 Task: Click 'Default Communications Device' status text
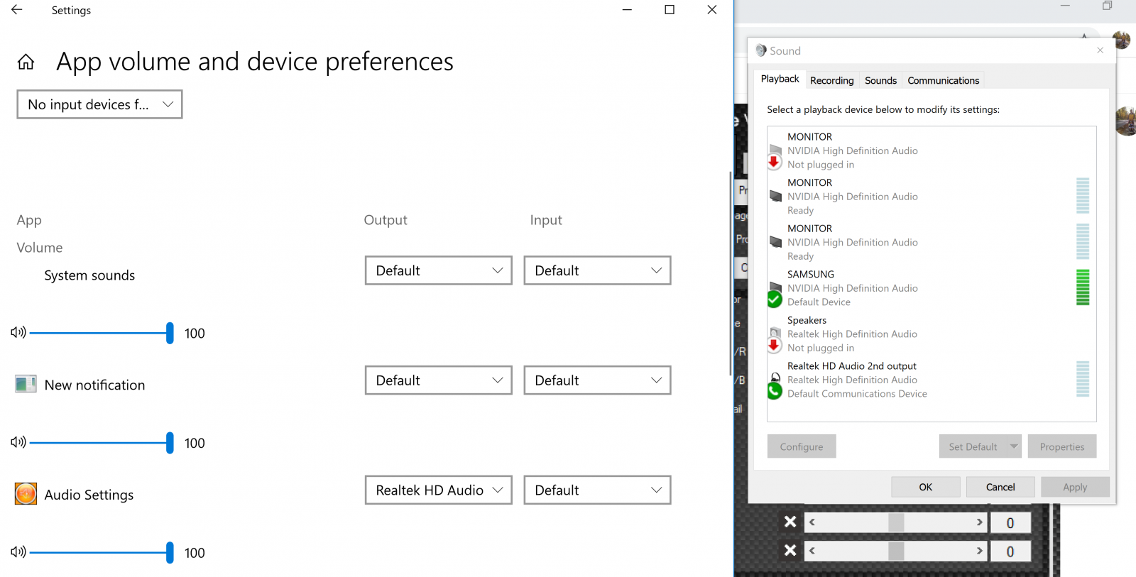click(857, 394)
